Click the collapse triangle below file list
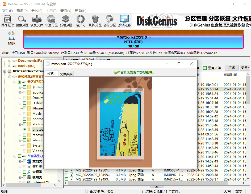 [x=157, y=187]
